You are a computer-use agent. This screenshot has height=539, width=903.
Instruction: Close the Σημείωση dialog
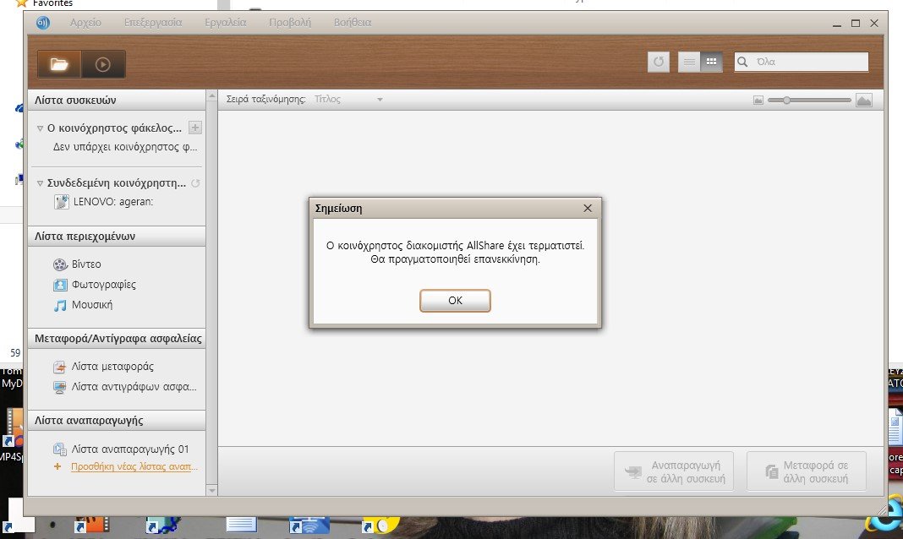coord(588,208)
